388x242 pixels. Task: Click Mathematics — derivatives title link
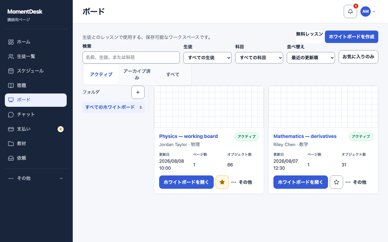pos(305,136)
